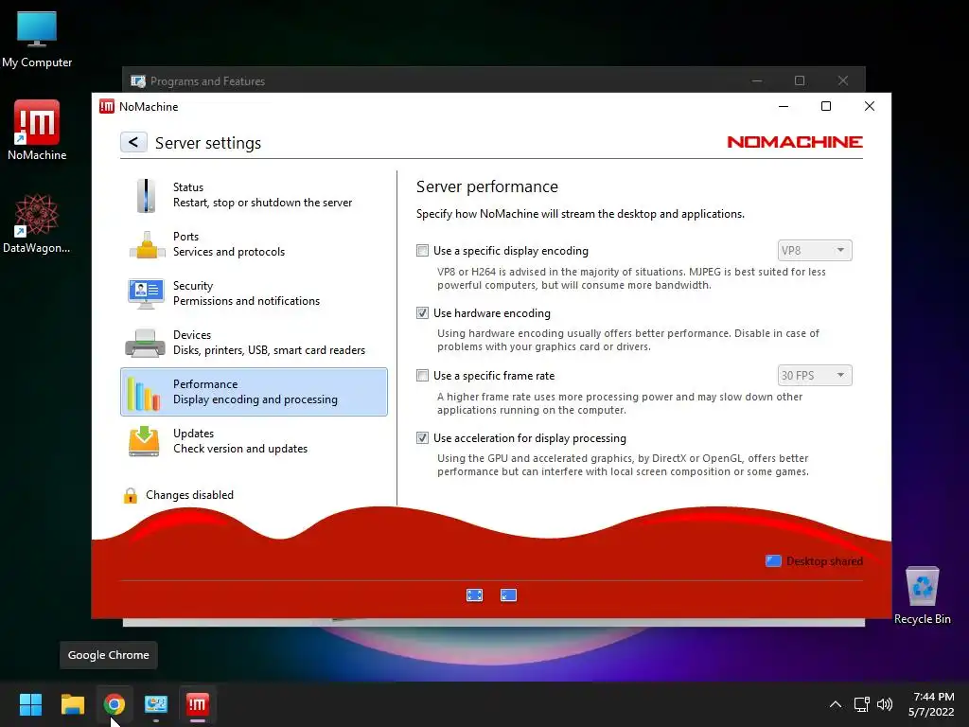Open My Computer desktop icon
This screenshot has height=727, width=969.
[x=37, y=39]
